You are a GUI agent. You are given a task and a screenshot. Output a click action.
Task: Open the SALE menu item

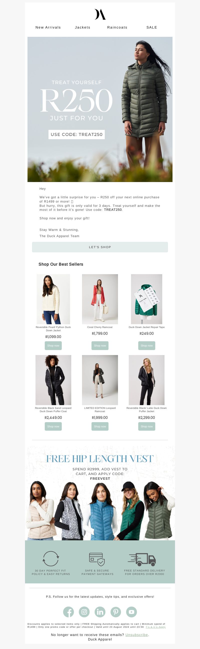tap(152, 27)
